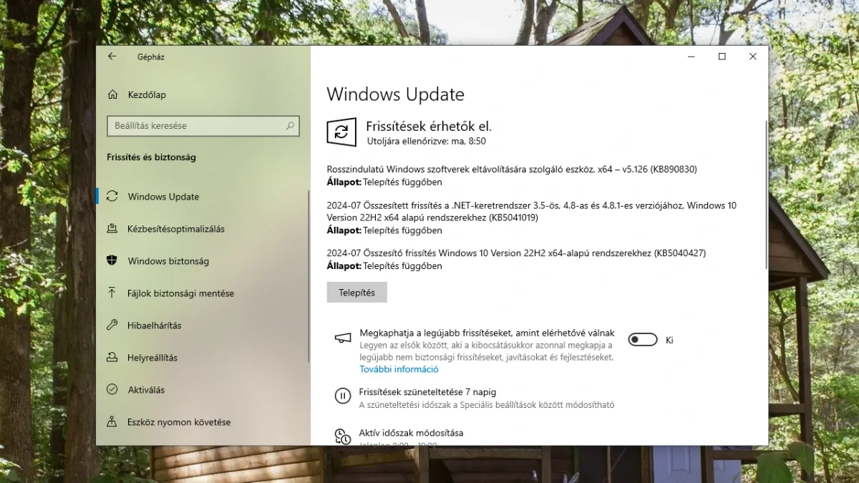Screen dimensions: 859x483
Task: Click the Kezdőlap home icon
Action: pyautogui.click(x=112, y=94)
